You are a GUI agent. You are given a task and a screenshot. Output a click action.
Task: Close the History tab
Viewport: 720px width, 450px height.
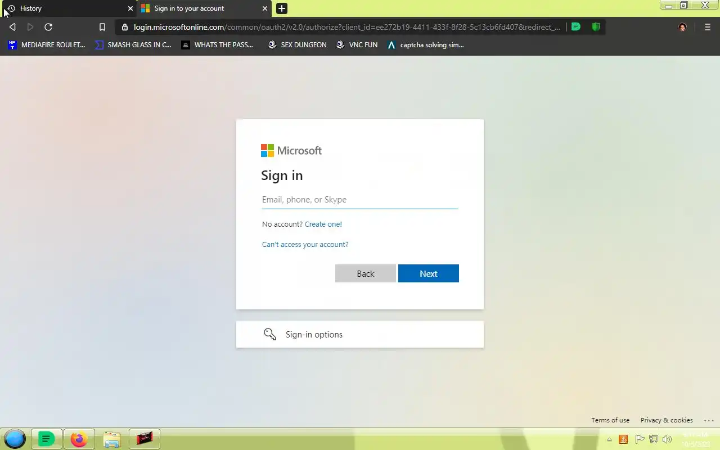(x=130, y=8)
